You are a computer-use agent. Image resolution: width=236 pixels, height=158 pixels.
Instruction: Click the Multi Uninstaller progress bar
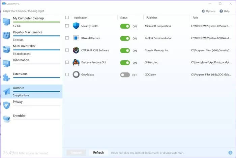(36, 50)
